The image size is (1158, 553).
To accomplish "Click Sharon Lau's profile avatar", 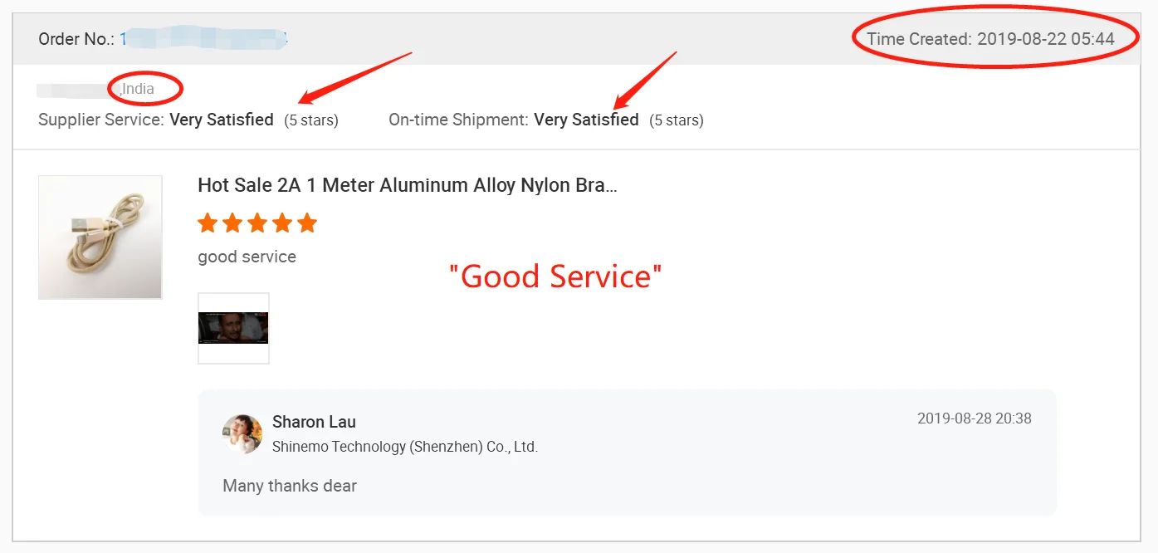I will pos(242,434).
